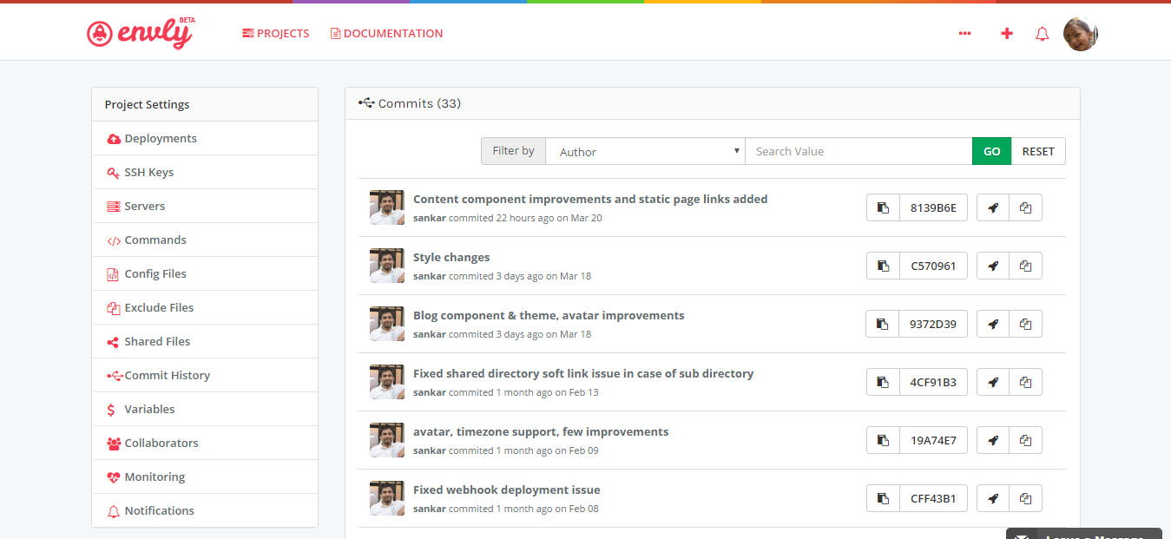Click the Search Value input field
Screen dimensions: 1171x539
point(859,151)
